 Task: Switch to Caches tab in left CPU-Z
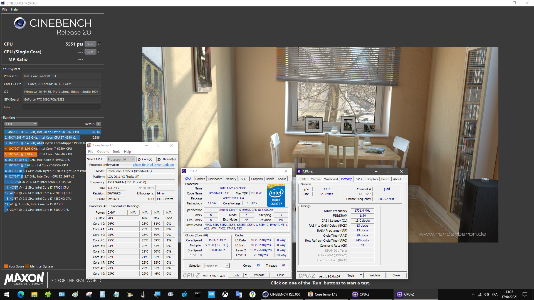(x=200, y=179)
